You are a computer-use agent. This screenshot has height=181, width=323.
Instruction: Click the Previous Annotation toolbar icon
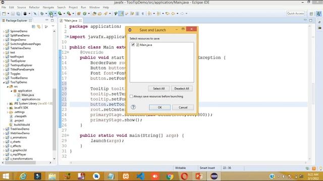point(158,14)
